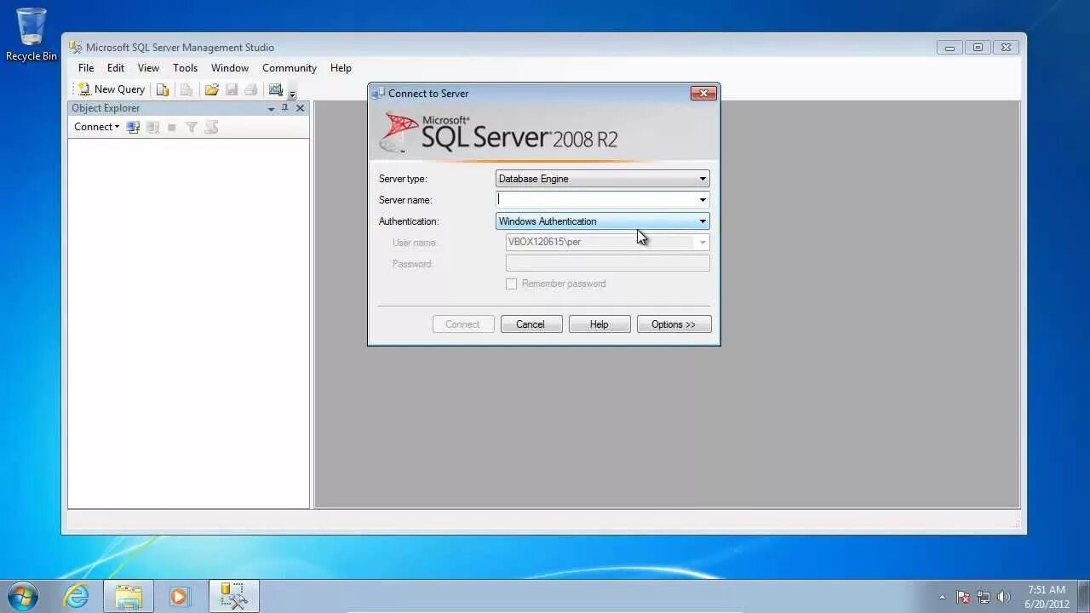Click the New Query toolbar button
The height and width of the screenshot is (613, 1090).
pos(112,89)
